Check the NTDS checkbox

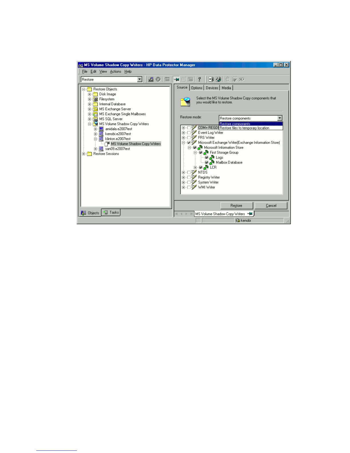[x=189, y=172]
